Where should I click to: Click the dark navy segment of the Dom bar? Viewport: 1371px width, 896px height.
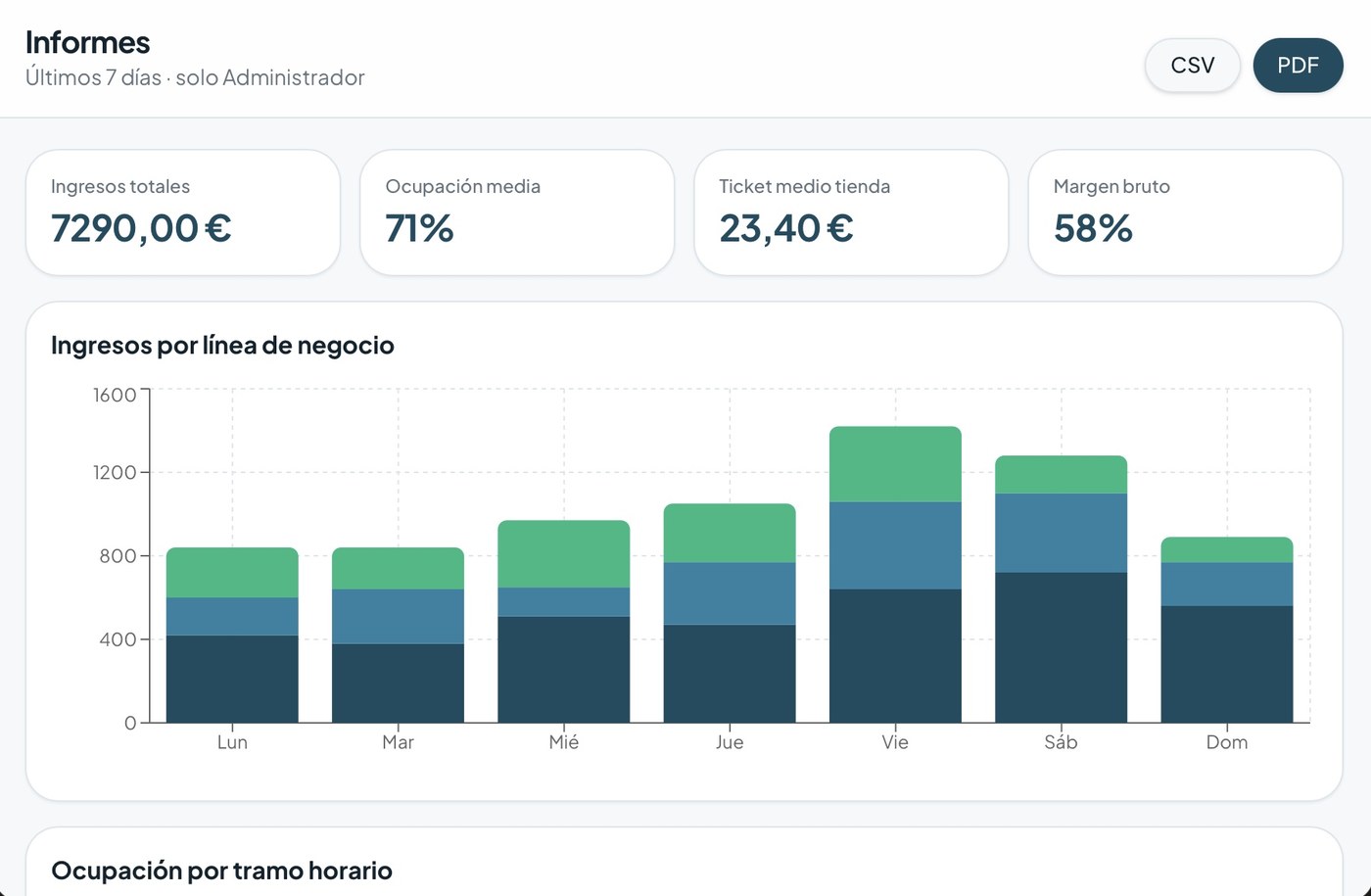(x=1226, y=664)
